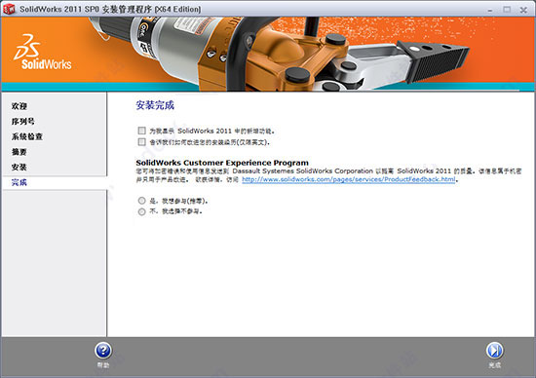The width and height of the screenshot is (536, 378).
Task: Go to the 安装 (Install) step
Action: 19,168
